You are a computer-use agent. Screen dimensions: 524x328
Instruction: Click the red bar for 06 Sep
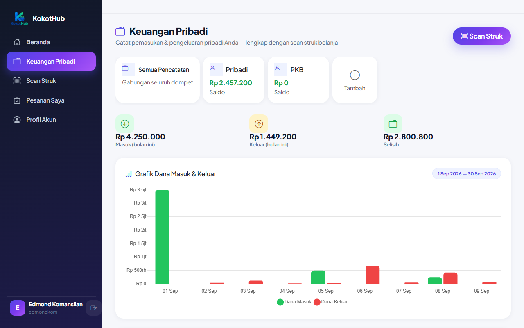tap(373, 275)
